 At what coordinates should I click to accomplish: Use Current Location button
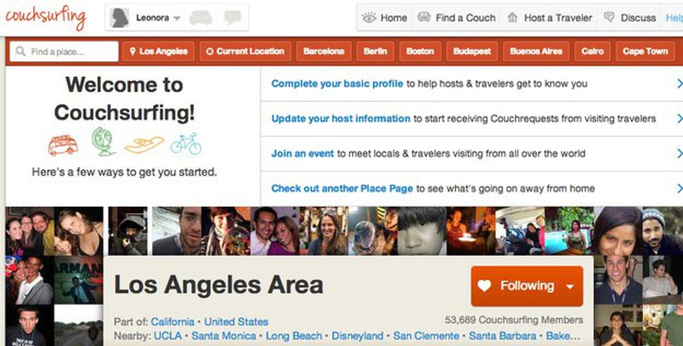coord(245,52)
